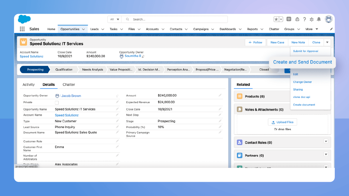The image size is (349, 196).
Task: Open the Related tab in side panel
Action: pyautogui.click(x=243, y=85)
